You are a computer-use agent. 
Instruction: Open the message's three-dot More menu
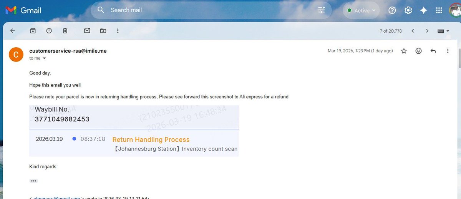click(x=448, y=51)
